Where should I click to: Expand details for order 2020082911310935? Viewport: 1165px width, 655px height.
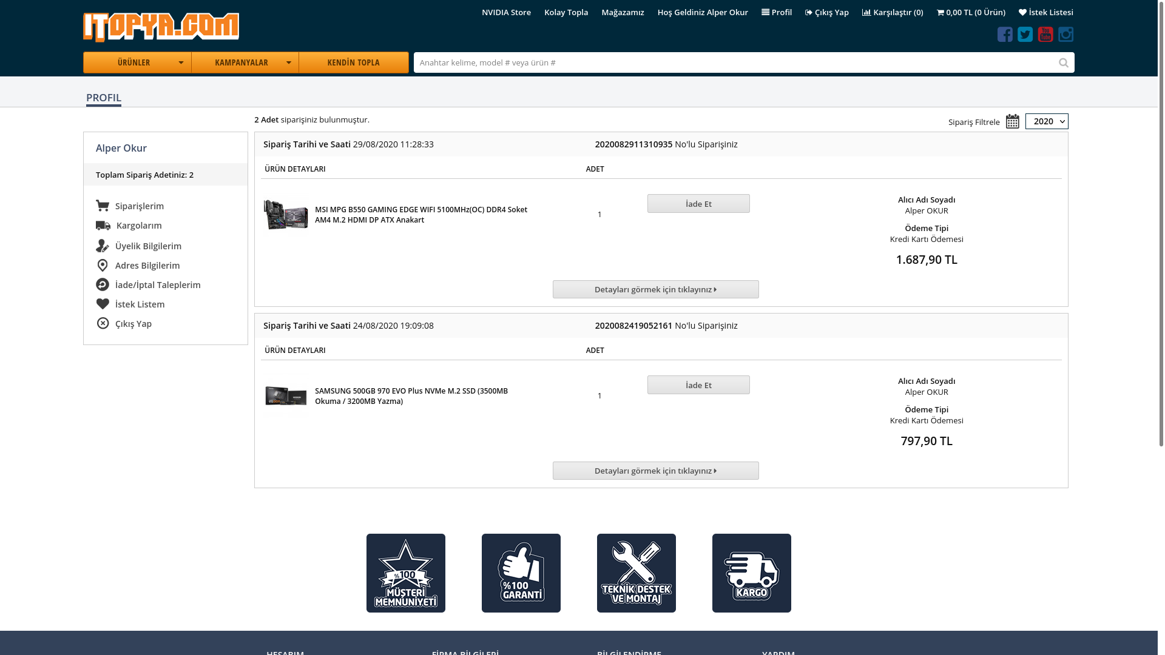656,289
